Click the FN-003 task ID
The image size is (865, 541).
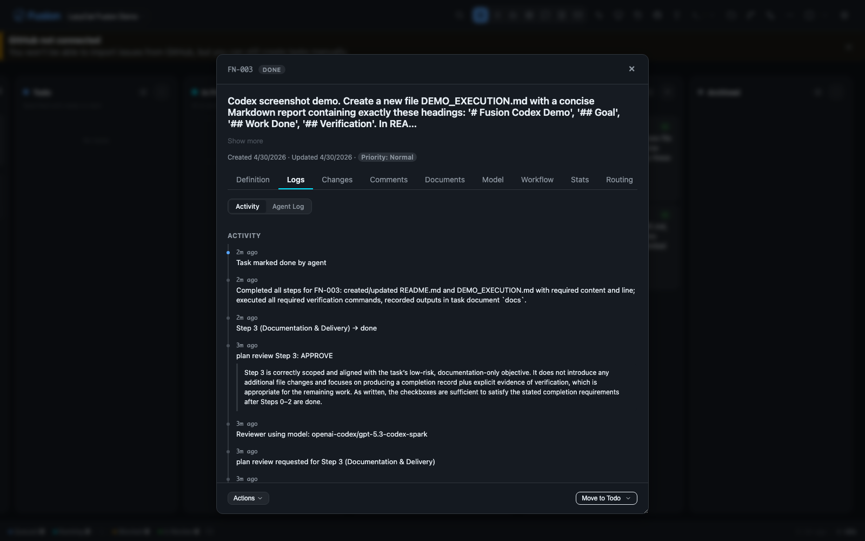pyautogui.click(x=240, y=69)
